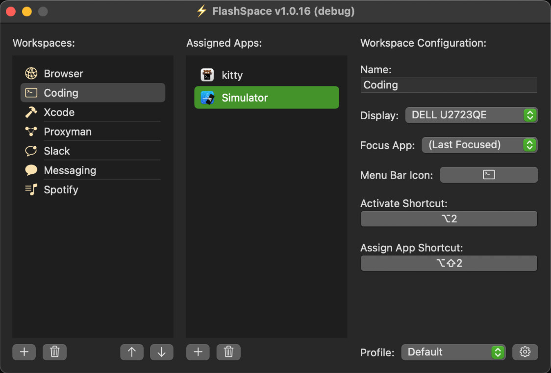Click the chat bubble icon beside Slack

click(x=31, y=151)
